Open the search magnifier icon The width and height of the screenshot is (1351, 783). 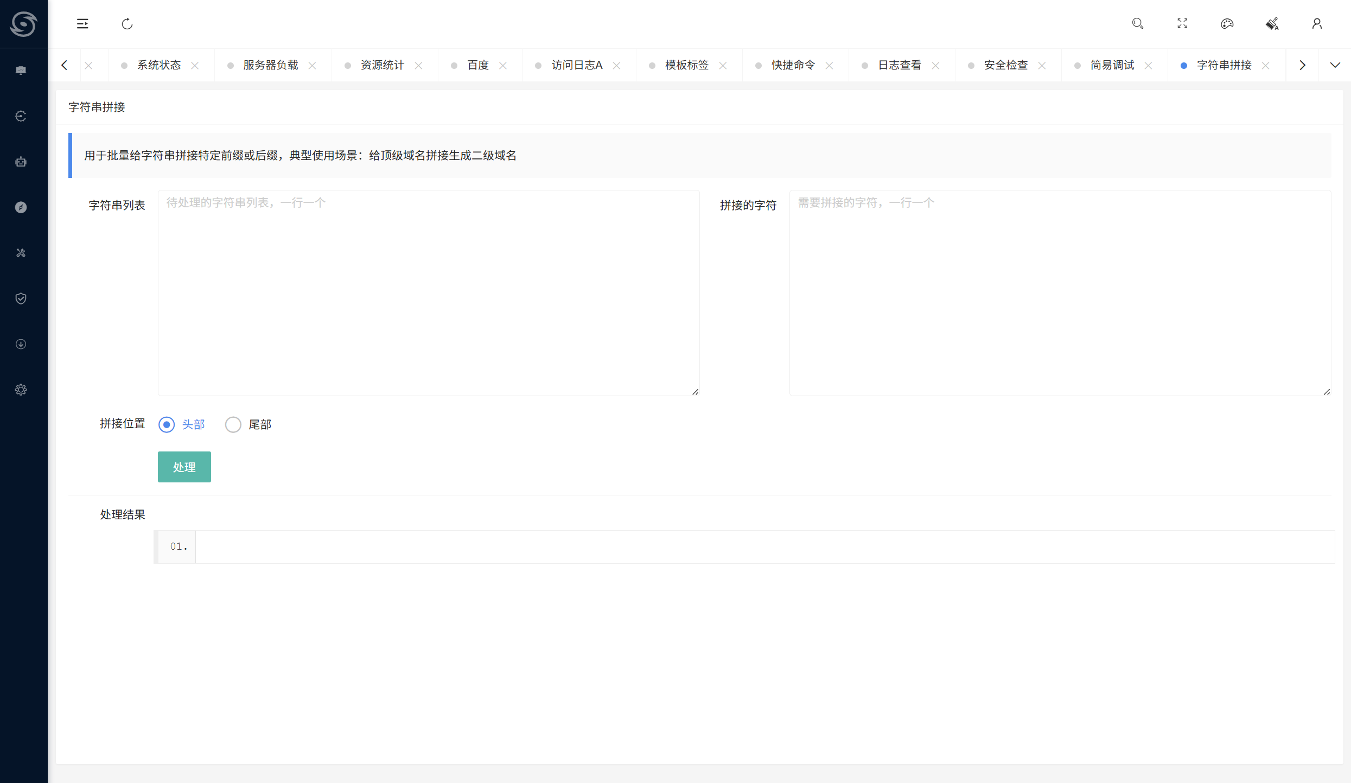[x=1138, y=23]
